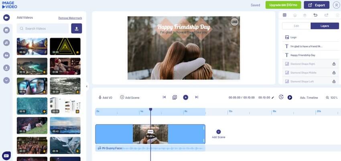
Task: Open the user profile R avatar
Action: click(x=337, y=5)
